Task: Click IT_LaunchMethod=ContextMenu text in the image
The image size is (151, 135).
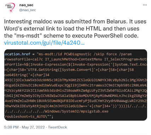Action: [x=74, y=59]
